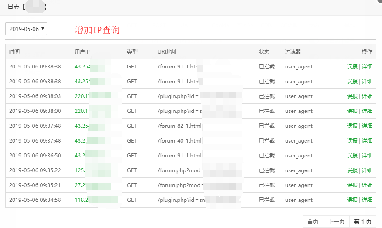Viewport: 382px width, 228px height.
Task: Click URI /forum-40-1.html
Action: [x=179, y=141]
